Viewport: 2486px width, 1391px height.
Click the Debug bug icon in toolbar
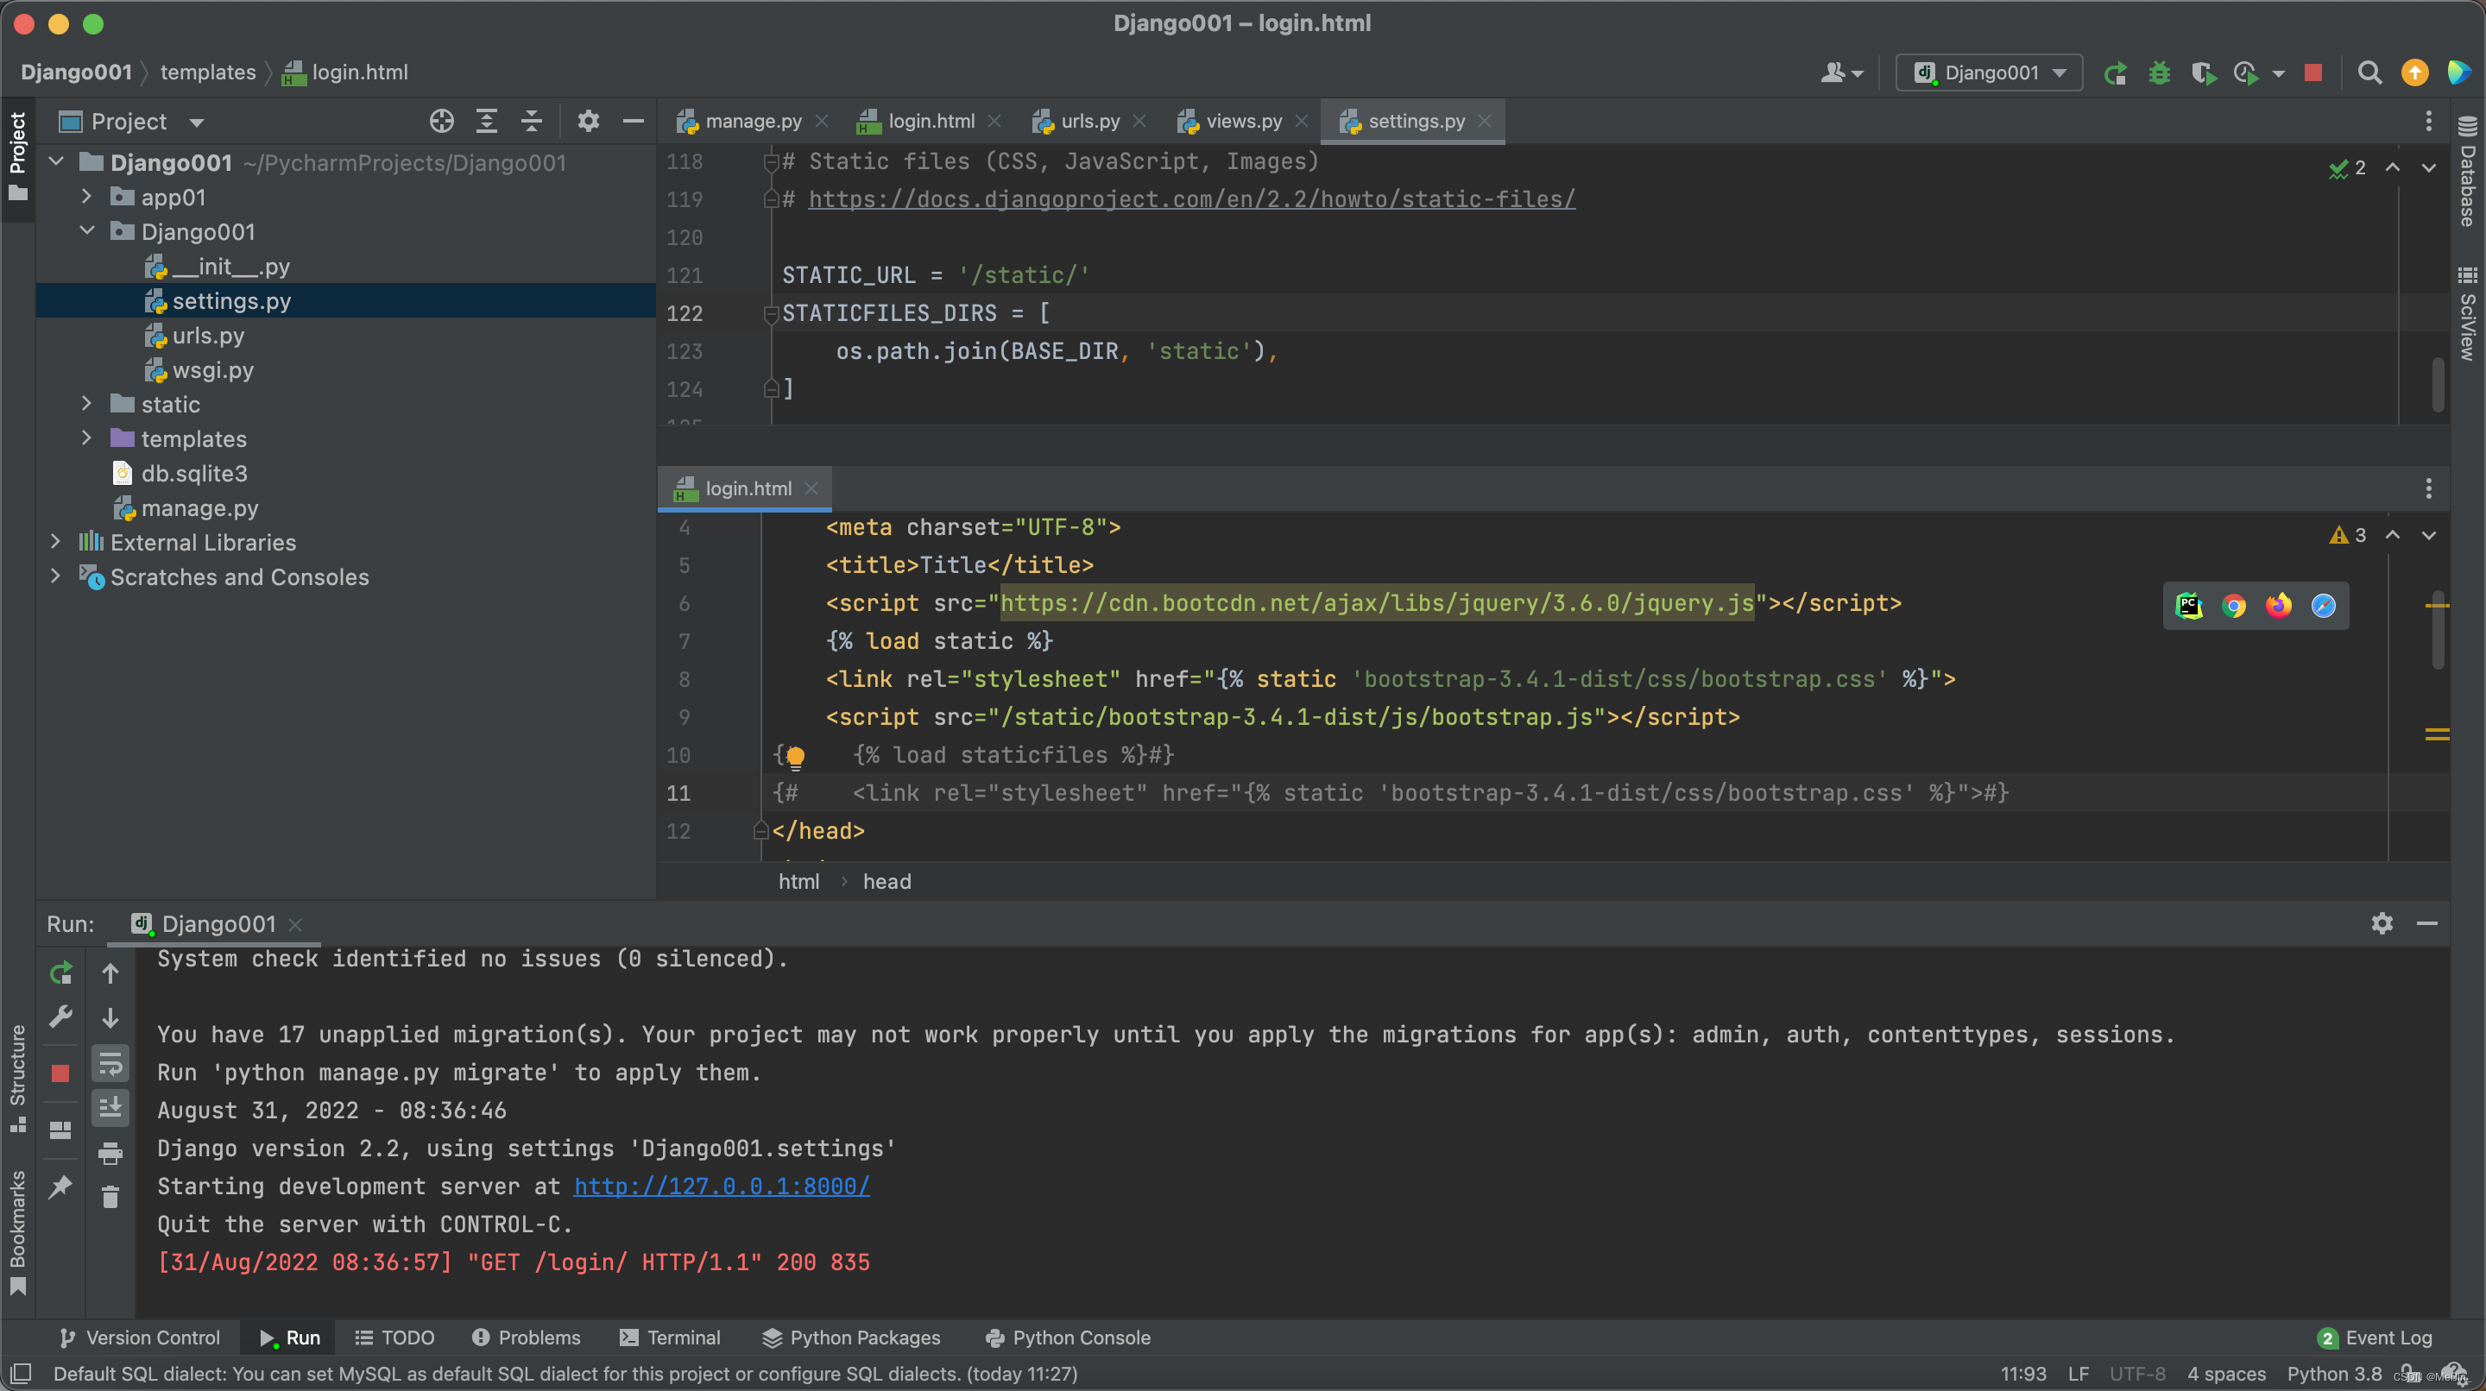click(x=2160, y=73)
